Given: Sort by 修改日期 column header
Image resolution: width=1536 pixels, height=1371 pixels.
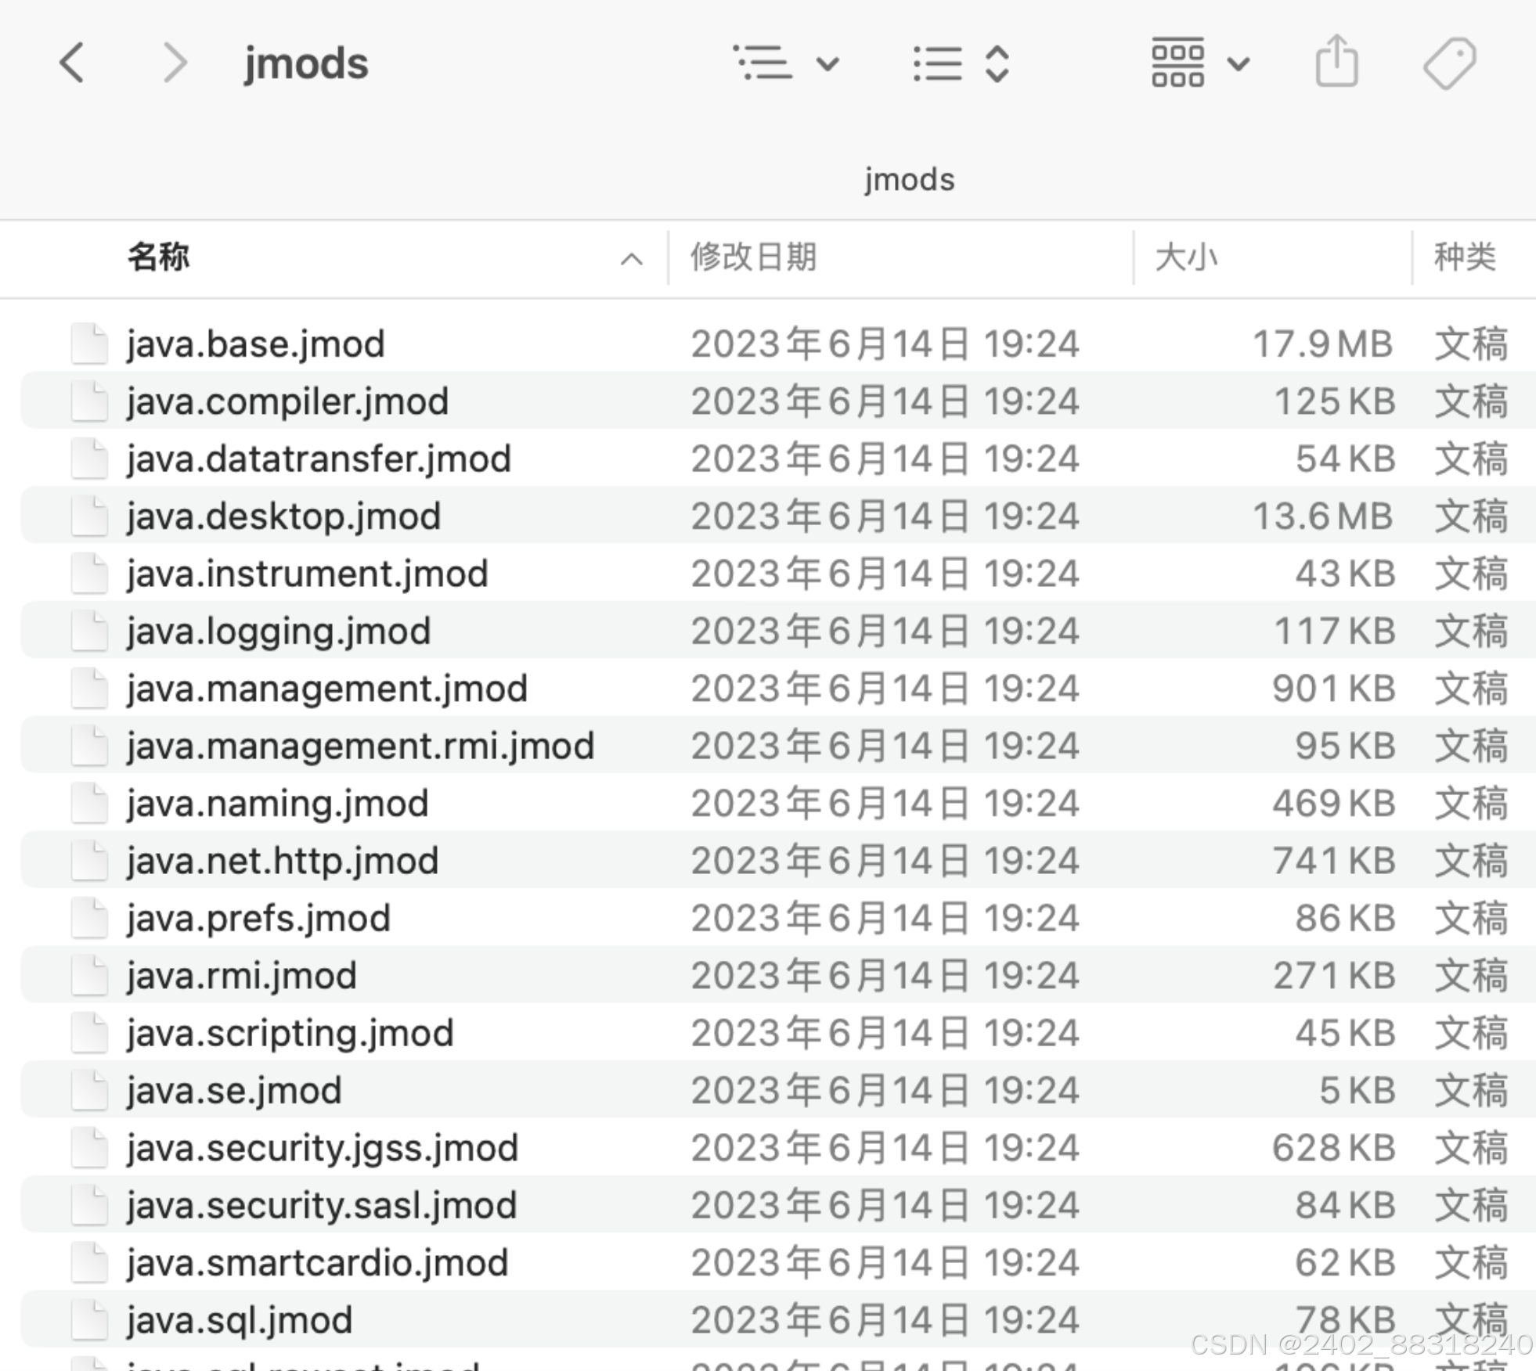Looking at the screenshot, I should pyautogui.click(x=752, y=257).
